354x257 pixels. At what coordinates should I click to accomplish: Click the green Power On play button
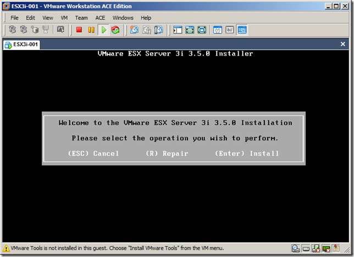[x=103, y=30]
